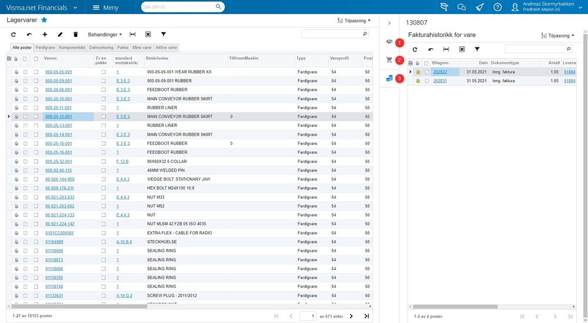The image size is (588, 323).
Task: Open the shopping cart side panel
Action: pyautogui.click(x=389, y=60)
